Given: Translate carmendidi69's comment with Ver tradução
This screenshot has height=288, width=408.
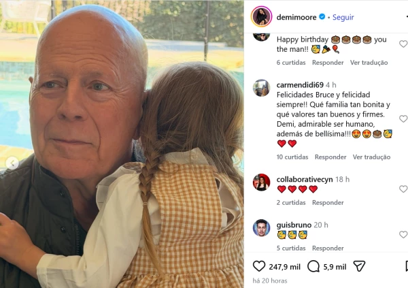Looking at the screenshot, I should click(x=371, y=157).
